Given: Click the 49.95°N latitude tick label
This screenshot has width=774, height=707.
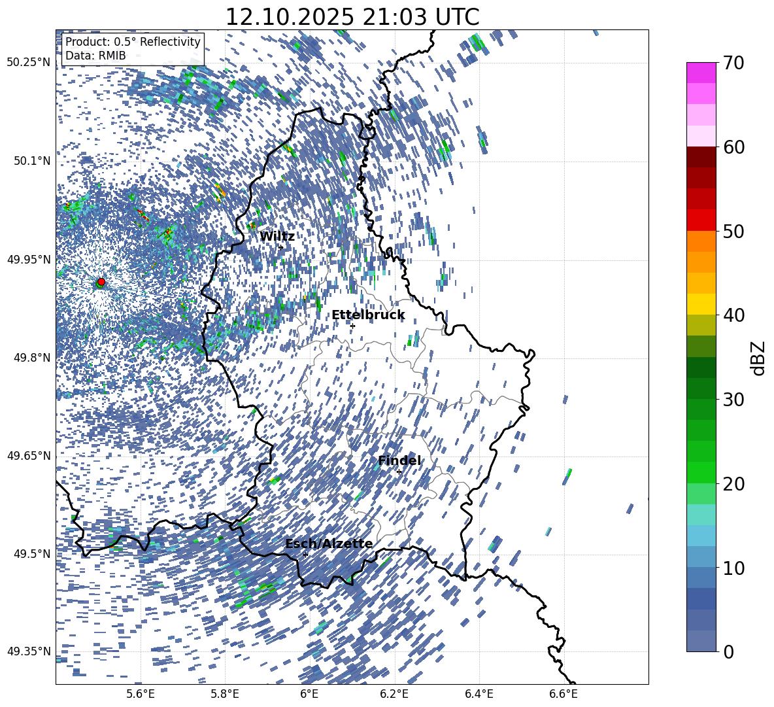Looking at the screenshot, I should coord(29,259).
